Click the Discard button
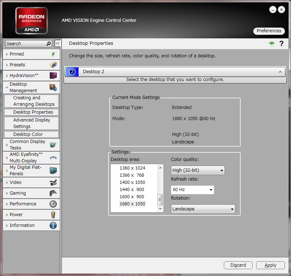Screen dimensions: 291x276 (x=238, y=265)
